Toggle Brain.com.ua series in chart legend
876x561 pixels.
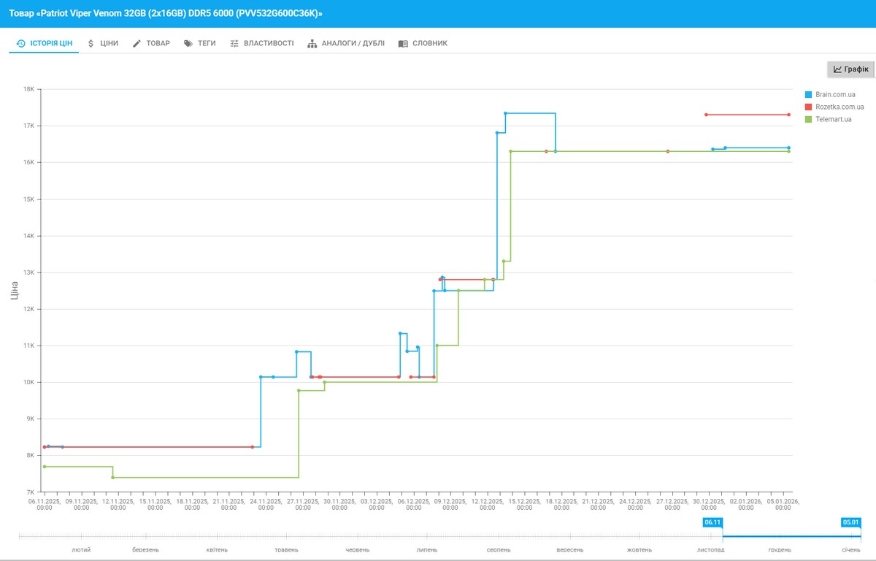835,95
